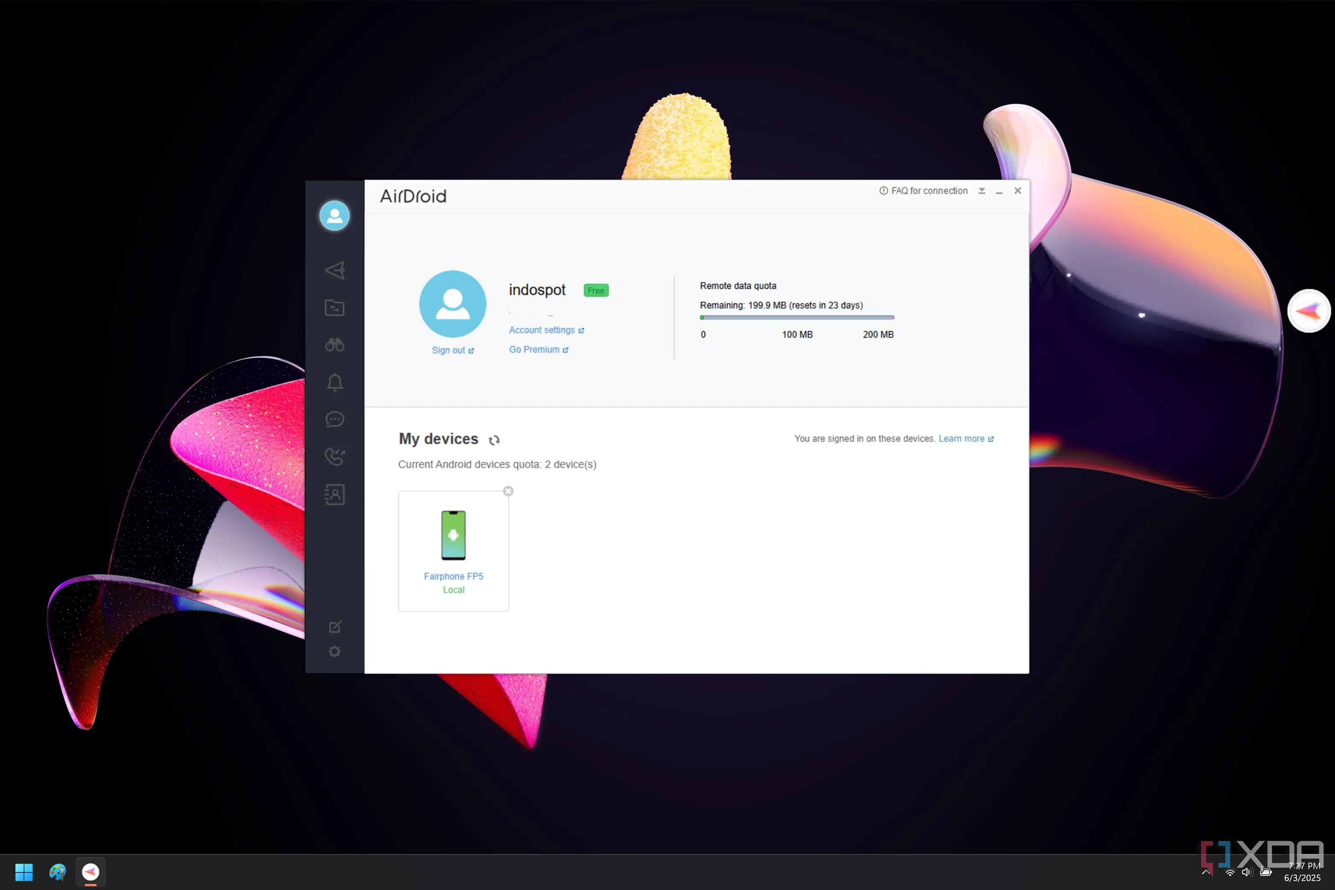The image size is (1335, 890).
Task: Close the AirDroid window
Action: [1018, 191]
